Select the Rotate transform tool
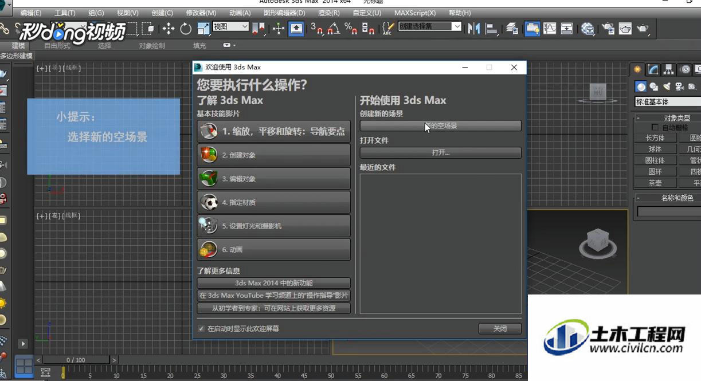 (x=186, y=28)
